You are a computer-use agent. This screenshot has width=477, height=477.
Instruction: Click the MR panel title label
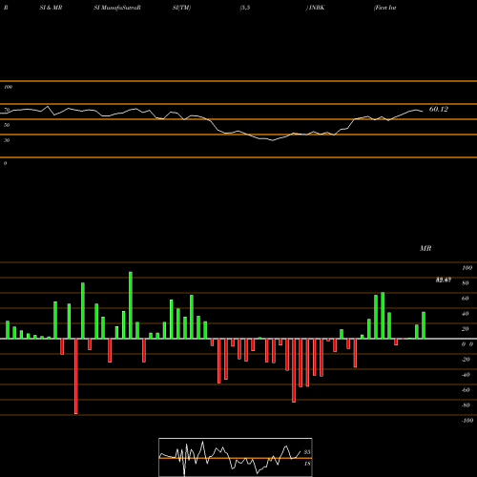(x=425, y=248)
